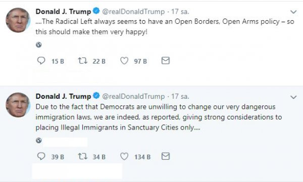Like the tweet with 97 B likes
Viewport: 303px width, 182px height.
[x=124, y=61]
